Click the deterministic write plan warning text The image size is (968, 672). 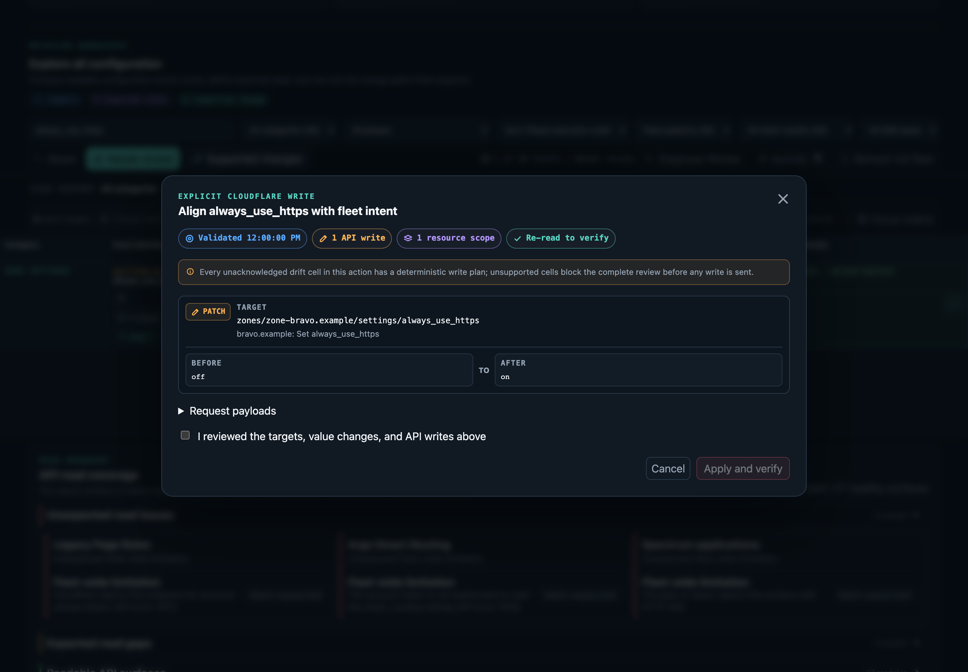coord(476,272)
